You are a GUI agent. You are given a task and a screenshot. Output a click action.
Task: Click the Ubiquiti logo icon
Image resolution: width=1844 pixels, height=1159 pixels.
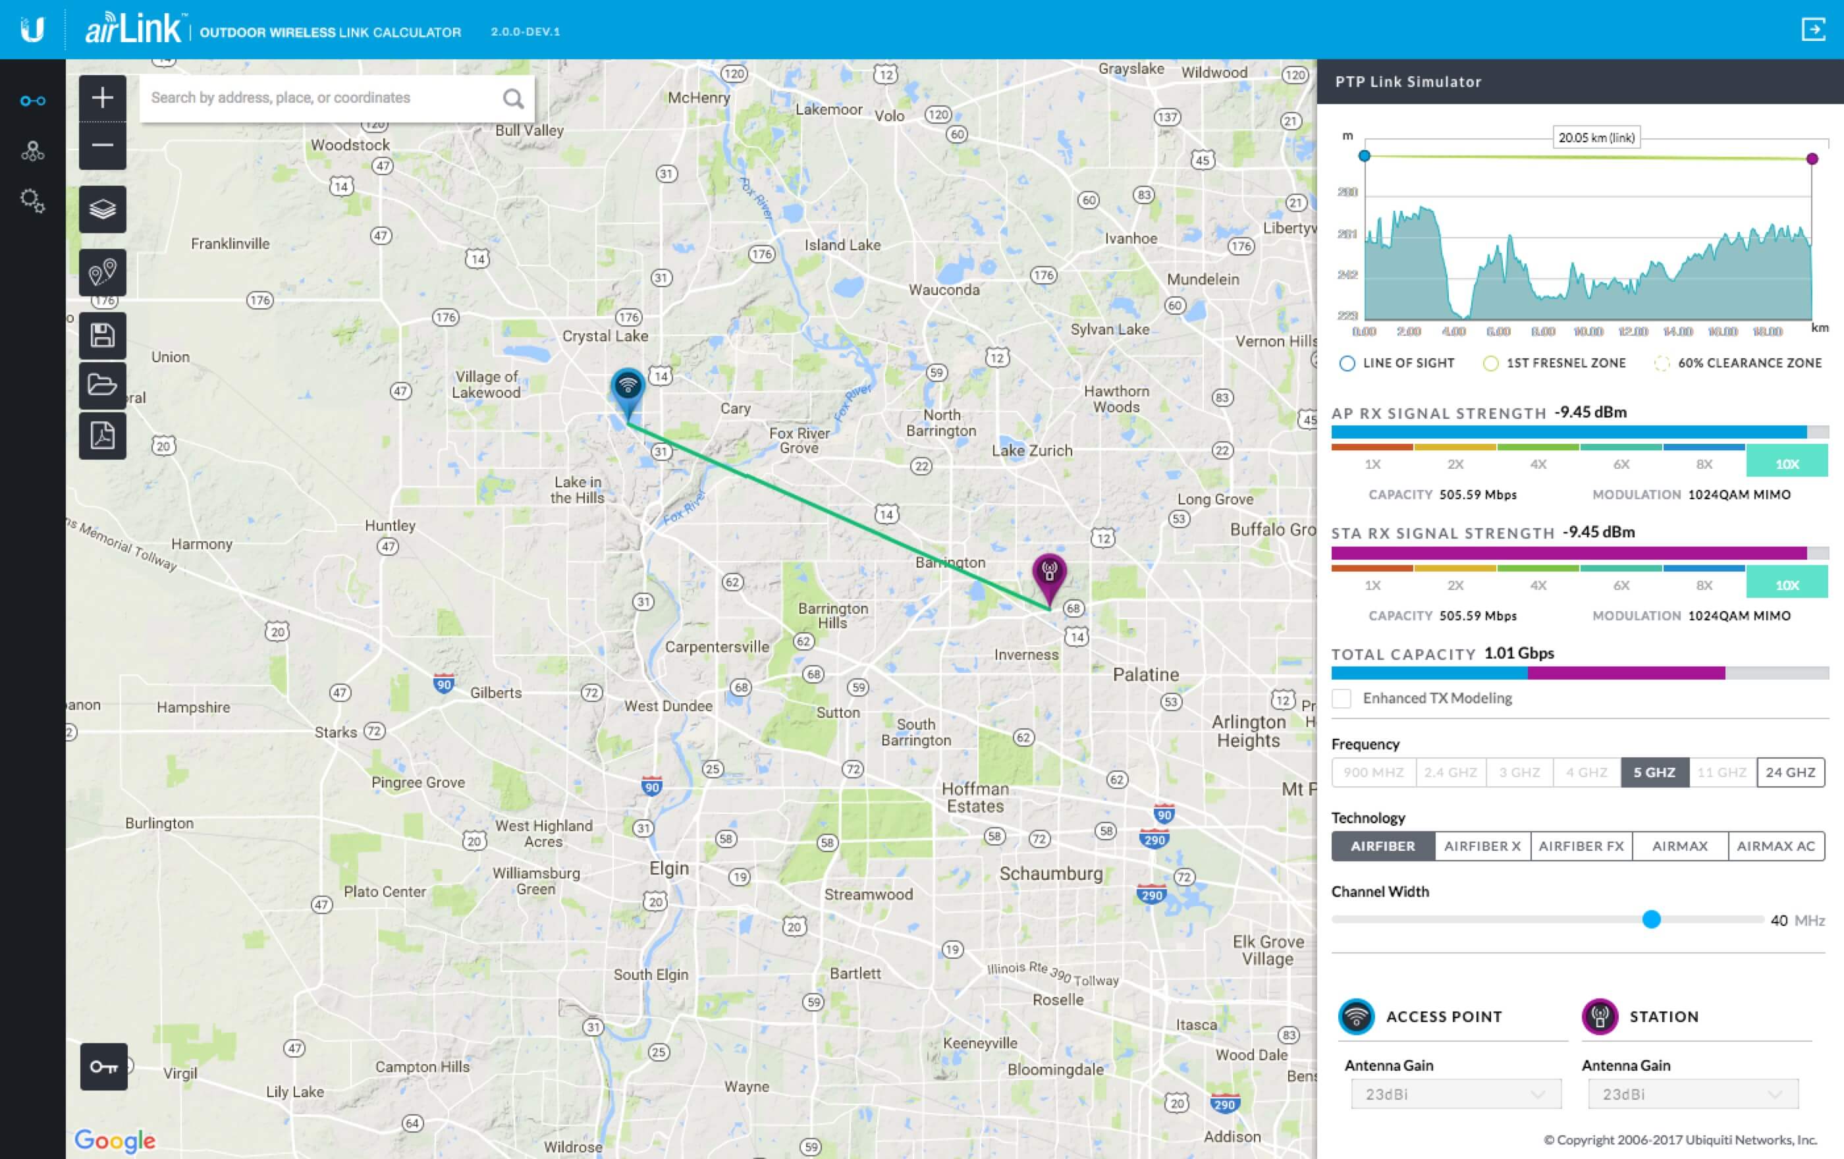coord(32,29)
